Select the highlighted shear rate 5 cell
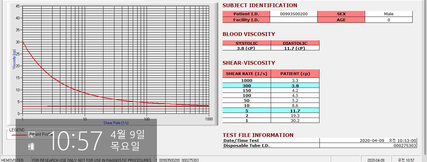 247,110
